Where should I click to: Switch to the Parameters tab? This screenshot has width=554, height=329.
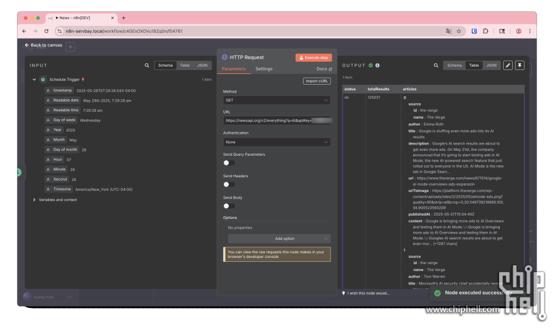233,69
